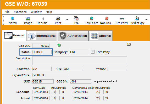Click the Schedule start hour field
Screen dimensions: 150x104
pyautogui.click(x=53, y=92)
